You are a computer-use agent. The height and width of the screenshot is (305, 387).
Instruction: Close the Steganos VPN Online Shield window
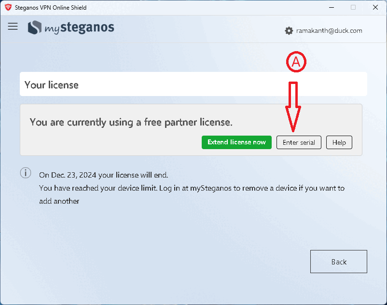pyautogui.click(x=375, y=7)
